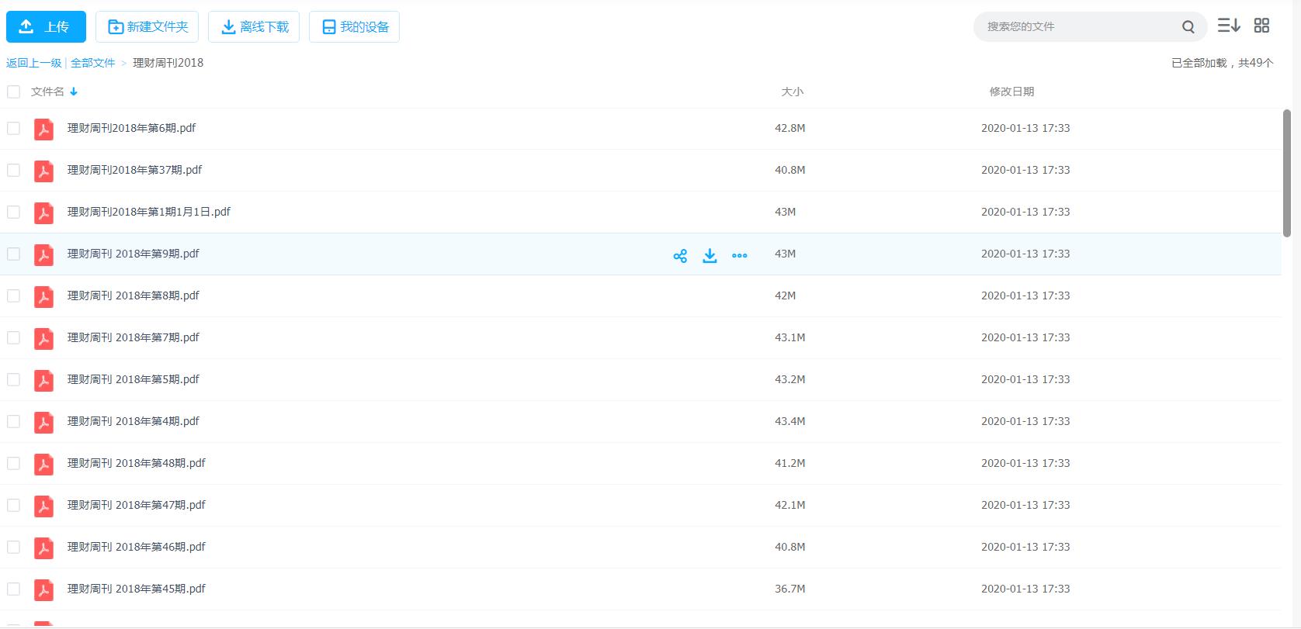Click PDF icon of 理财周刊2018年第6期.pdf
Image resolution: width=1301 pixels, height=629 pixels.
[x=44, y=129]
